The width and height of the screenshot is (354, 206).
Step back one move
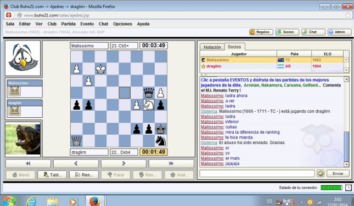76,163
